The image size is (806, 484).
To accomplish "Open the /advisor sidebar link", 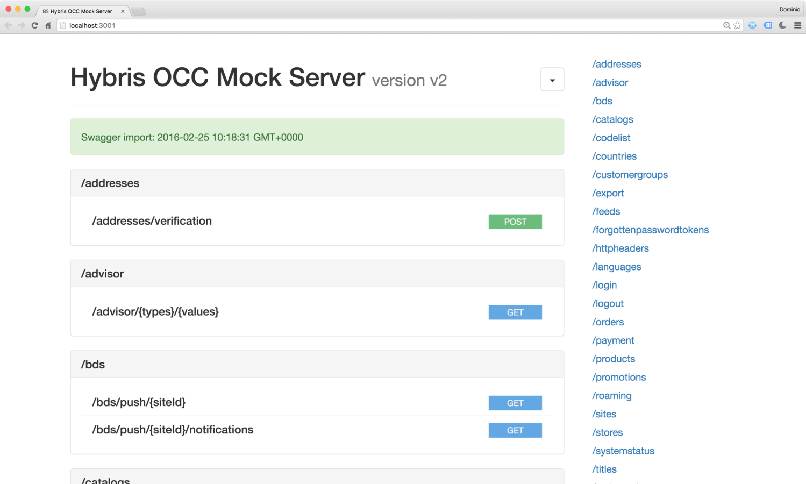I will click(610, 82).
